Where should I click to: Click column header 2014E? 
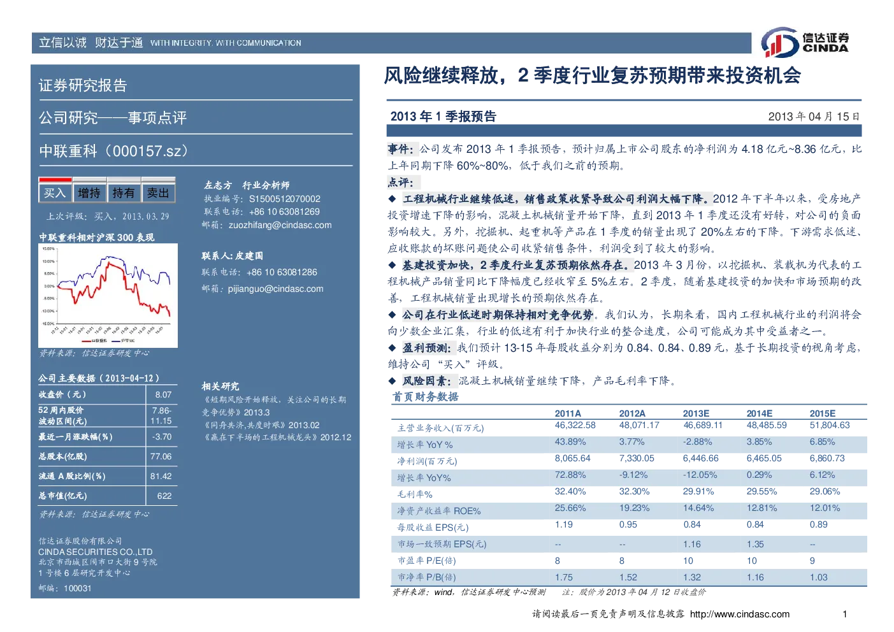pyautogui.click(x=760, y=413)
